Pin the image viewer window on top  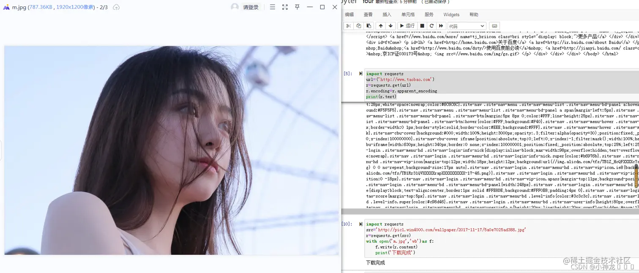click(297, 7)
